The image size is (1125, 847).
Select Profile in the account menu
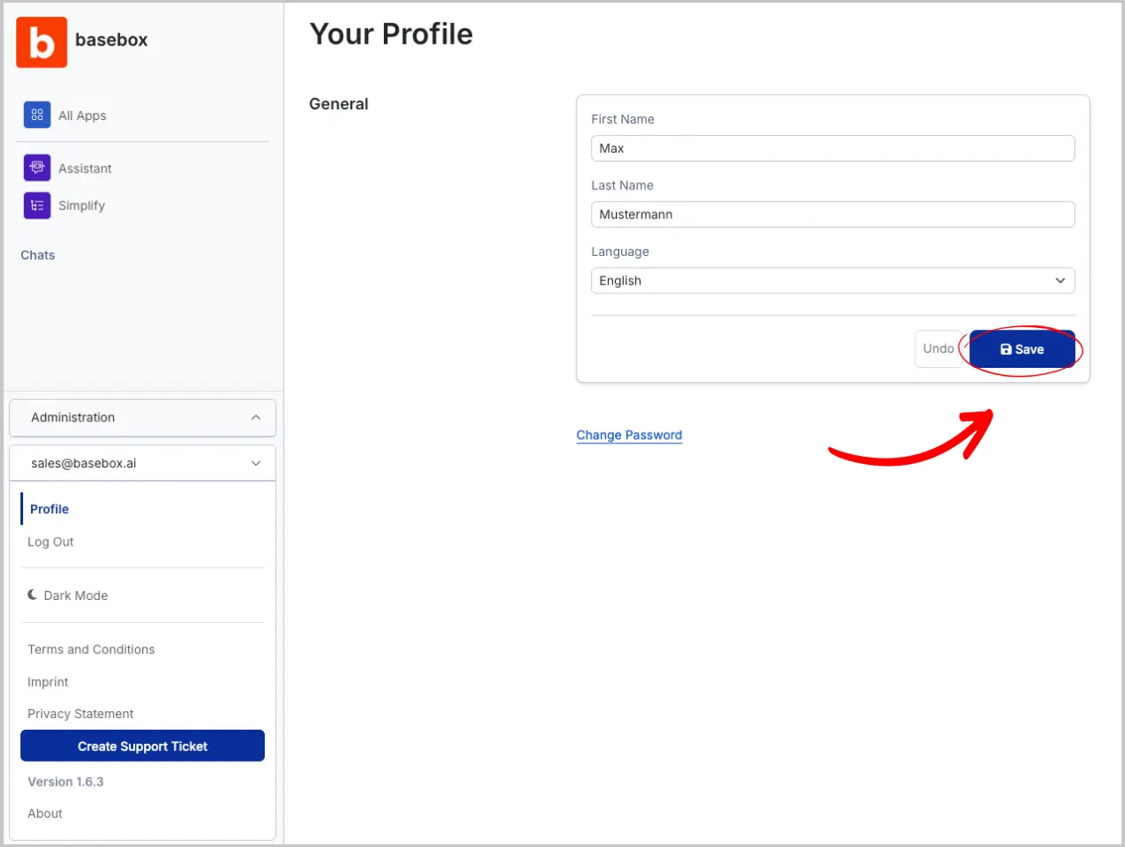(50, 509)
